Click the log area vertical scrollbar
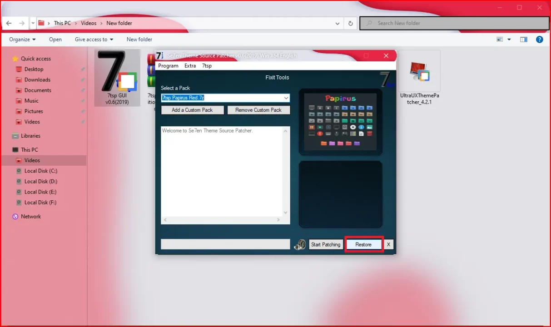The height and width of the screenshot is (327, 551). (x=286, y=171)
